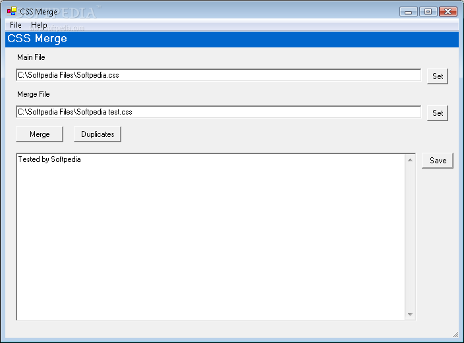Click the scrollbar down arrow in output area
464x343 pixels.
[x=410, y=315]
